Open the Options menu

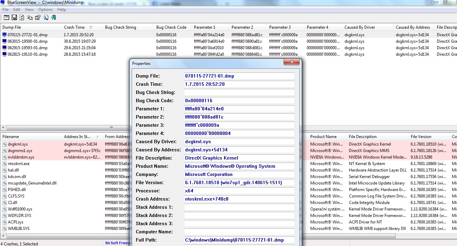(x=45, y=10)
